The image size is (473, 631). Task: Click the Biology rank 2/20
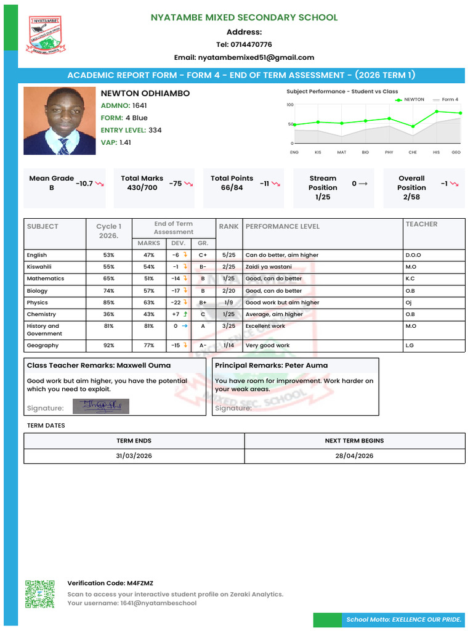click(x=229, y=290)
